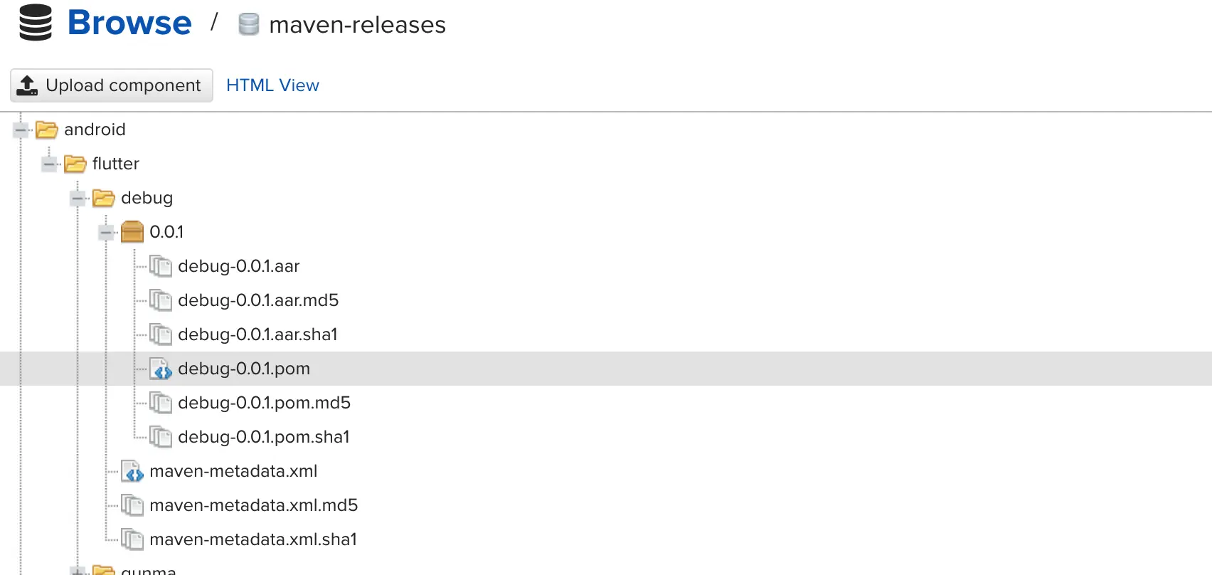Click the upload arrow icon on Upload component
Screen dimensions: 1212x575
(27, 85)
